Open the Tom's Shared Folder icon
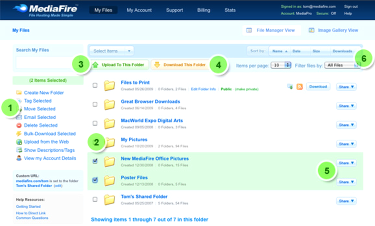 109,199
